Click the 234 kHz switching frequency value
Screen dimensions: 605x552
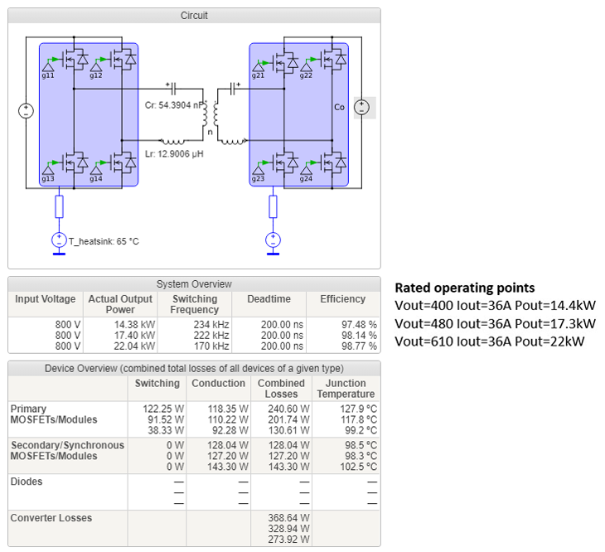coord(211,324)
